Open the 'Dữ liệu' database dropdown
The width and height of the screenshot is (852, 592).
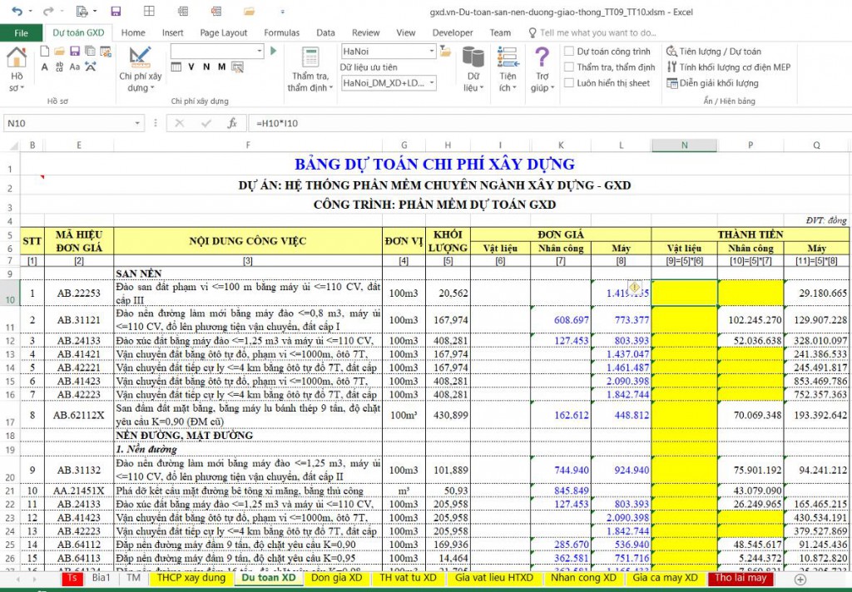point(473,68)
